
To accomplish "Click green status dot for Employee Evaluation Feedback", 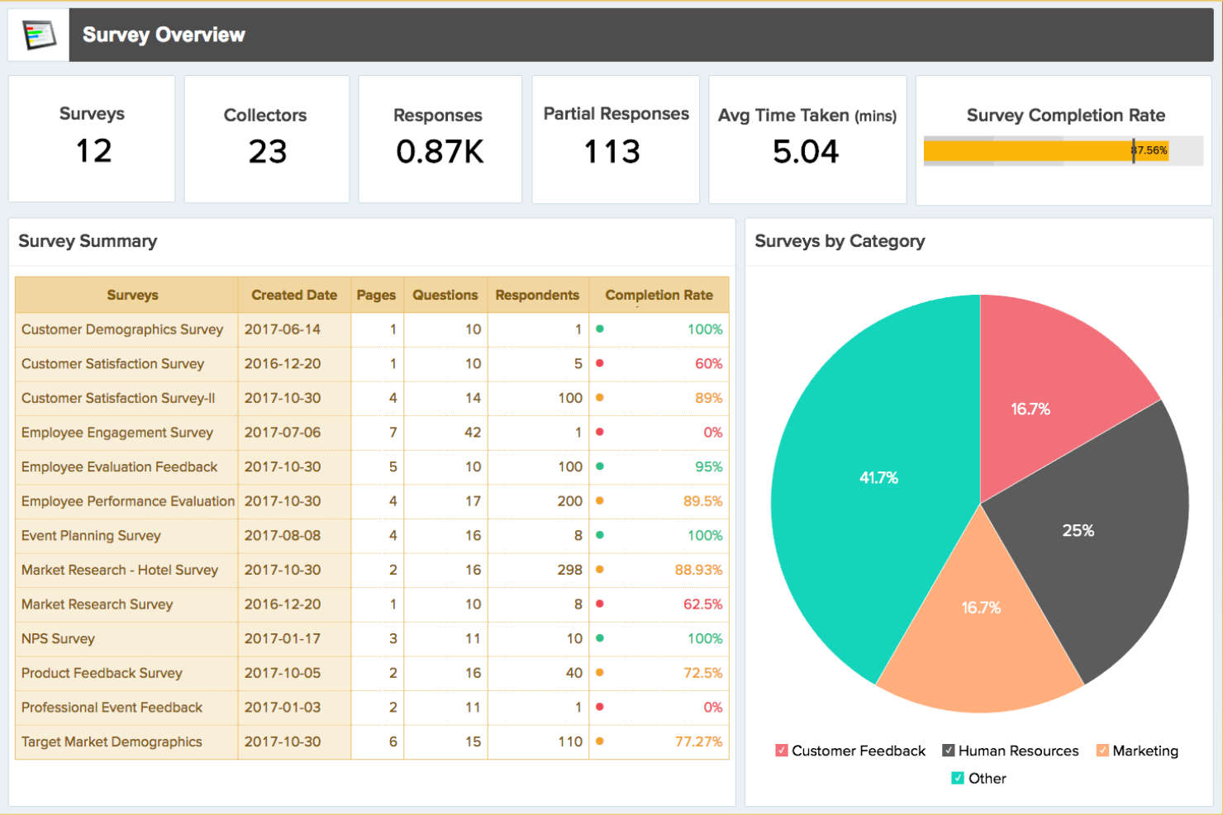I will tap(598, 467).
